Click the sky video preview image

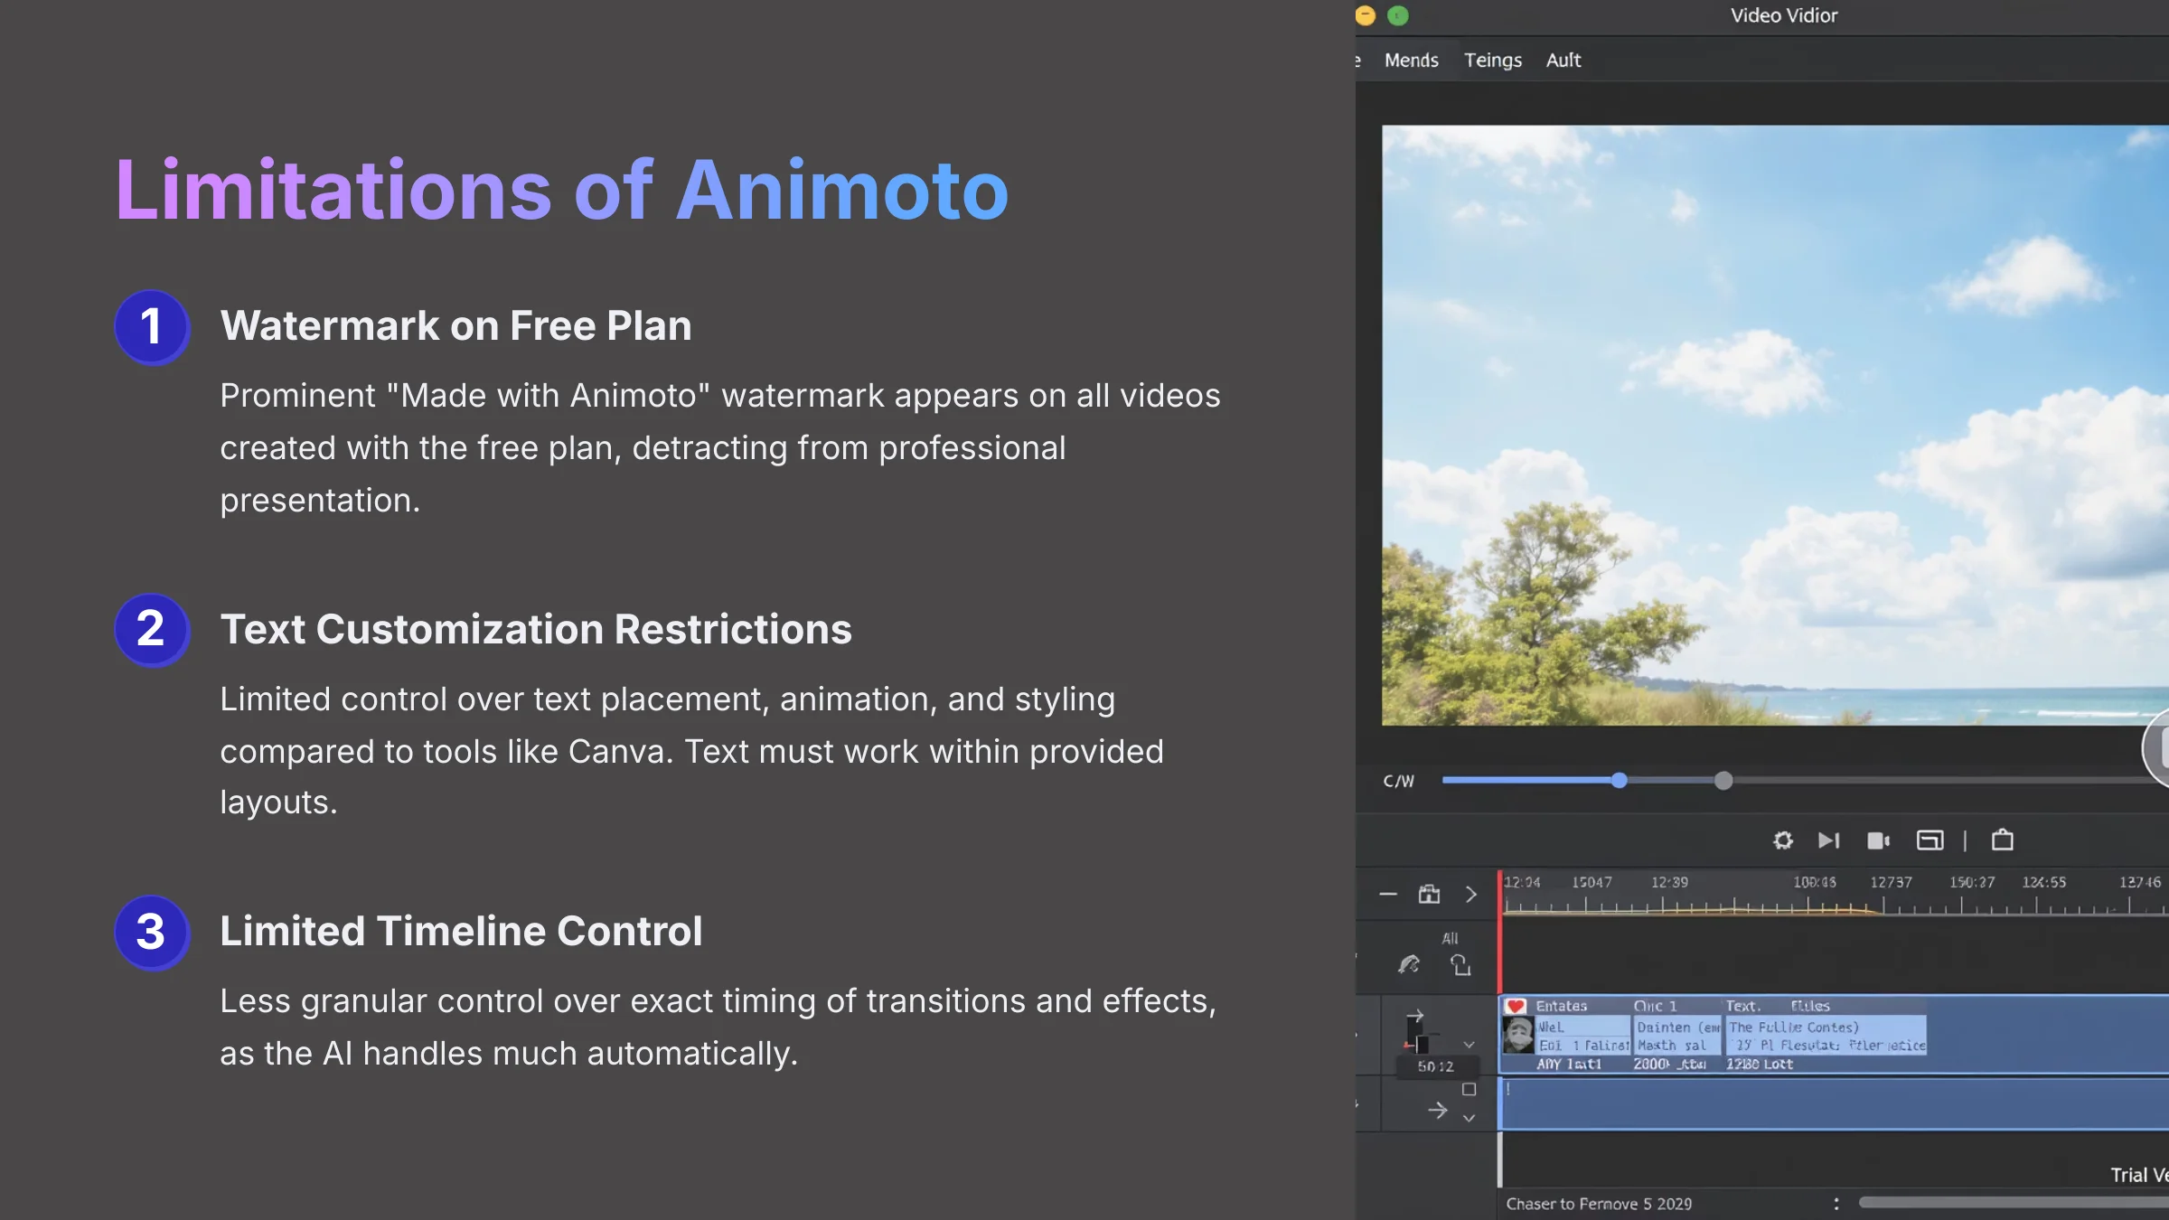tap(1775, 425)
